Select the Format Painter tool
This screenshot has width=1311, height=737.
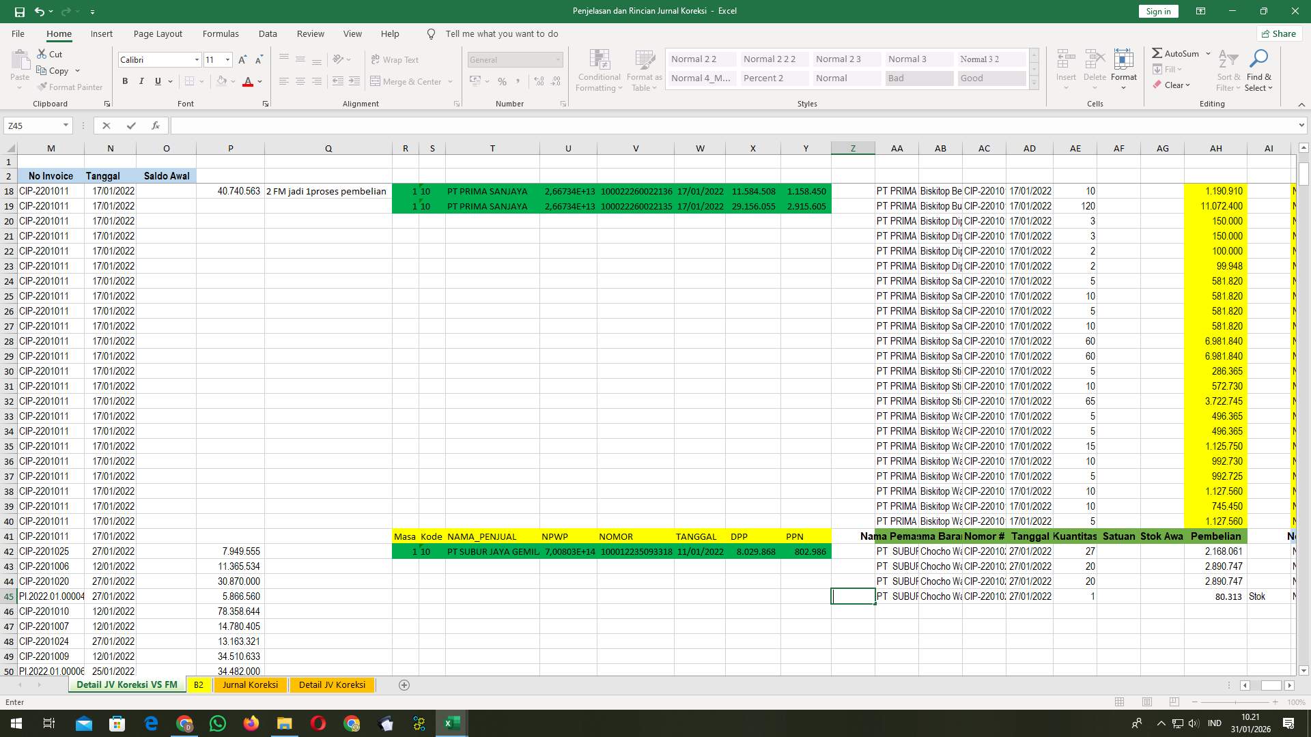pyautogui.click(x=70, y=87)
